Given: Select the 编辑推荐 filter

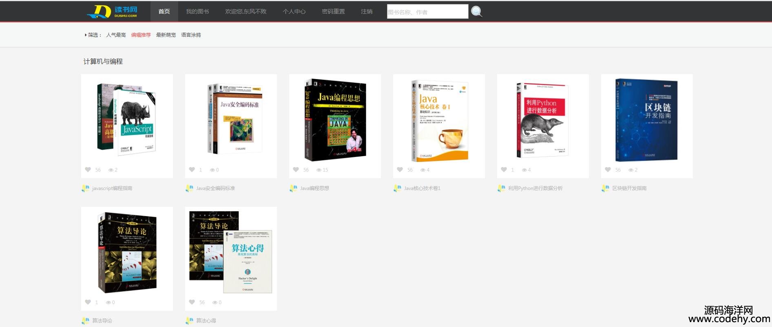Looking at the screenshot, I should pyautogui.click(x=141, y=35).
